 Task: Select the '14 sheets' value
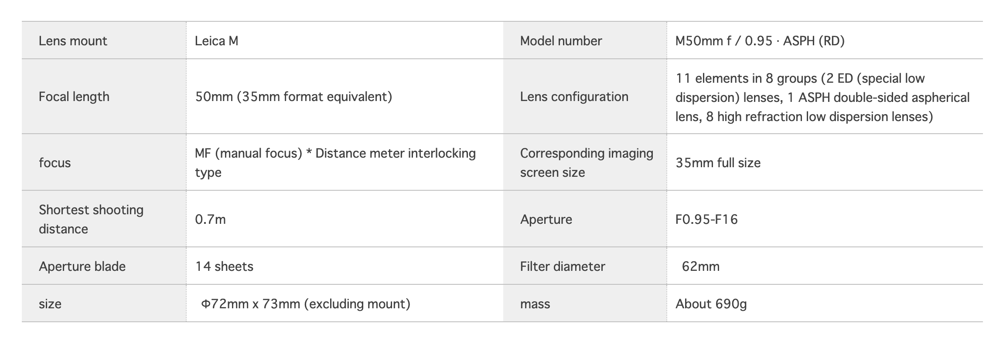(x=224, y=266)
